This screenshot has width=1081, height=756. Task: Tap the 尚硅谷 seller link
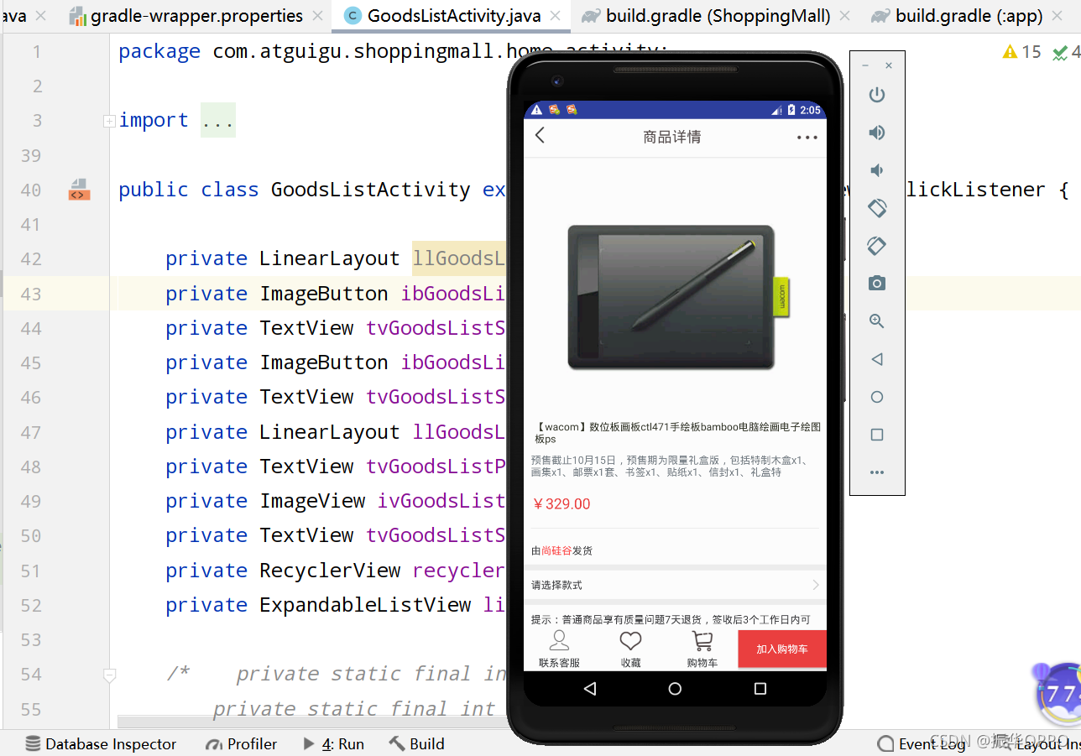(x=556, y=551)
